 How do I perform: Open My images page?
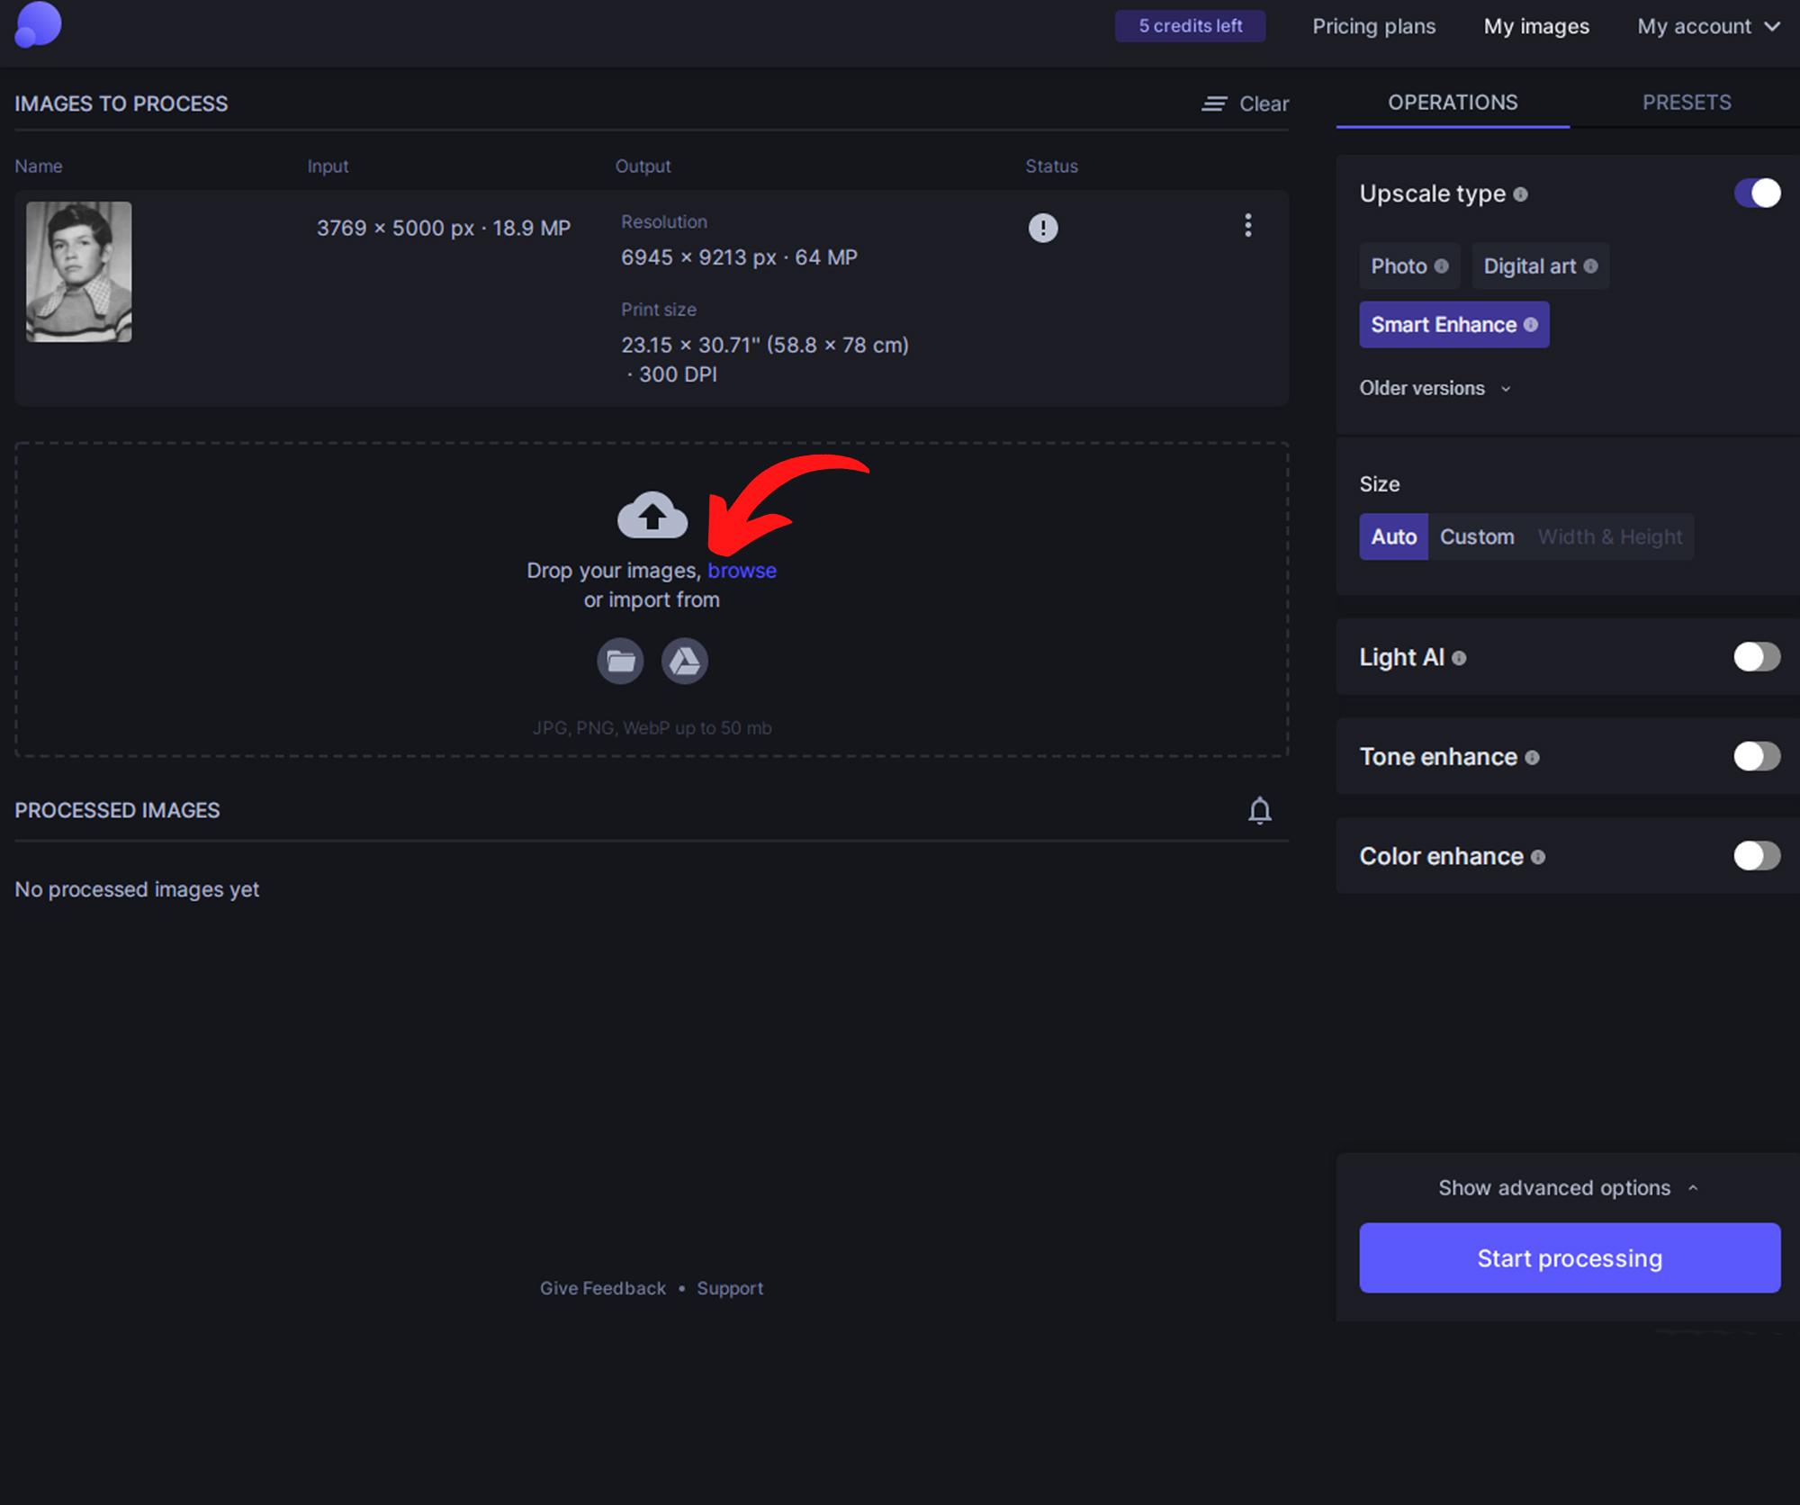coord(1536,26)
